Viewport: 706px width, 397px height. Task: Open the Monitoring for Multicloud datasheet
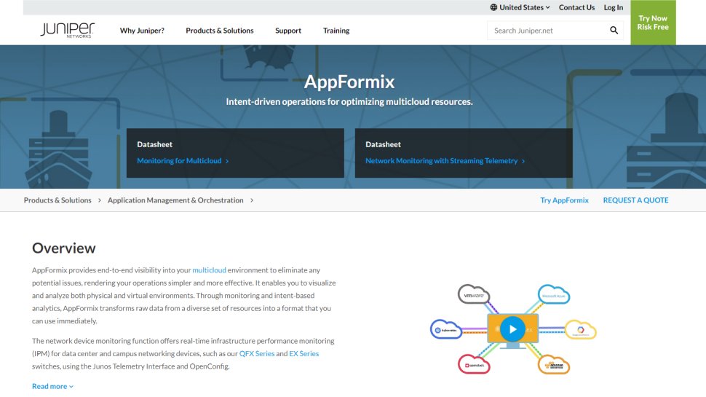click(x=183, y=160)
